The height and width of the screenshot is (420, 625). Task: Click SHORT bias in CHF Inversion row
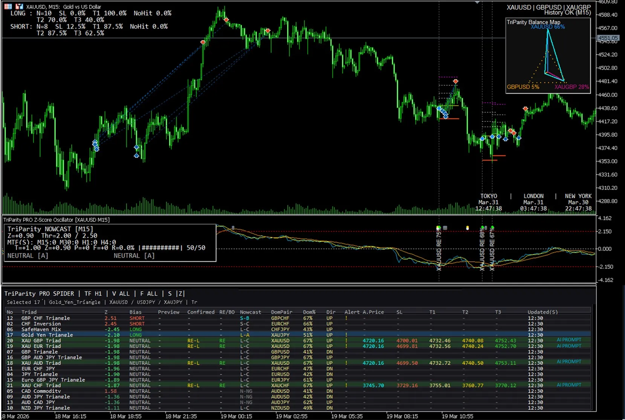point(137,324)
